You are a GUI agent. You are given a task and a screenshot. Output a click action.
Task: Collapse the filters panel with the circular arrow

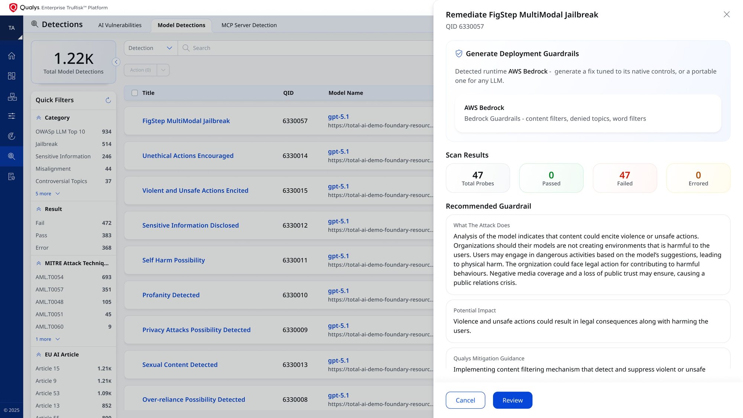coord(116,62)
